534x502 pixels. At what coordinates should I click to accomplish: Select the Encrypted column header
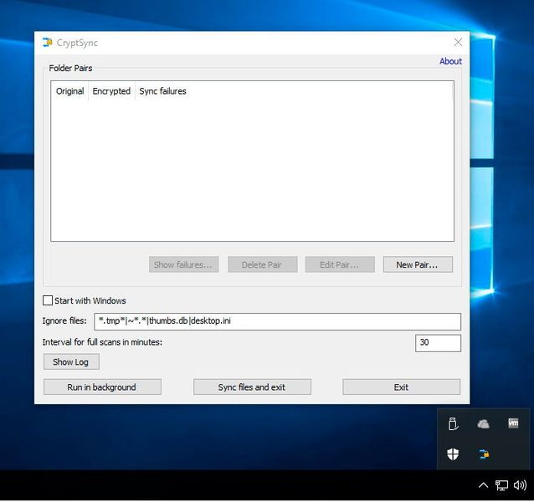tap(111, 91)
